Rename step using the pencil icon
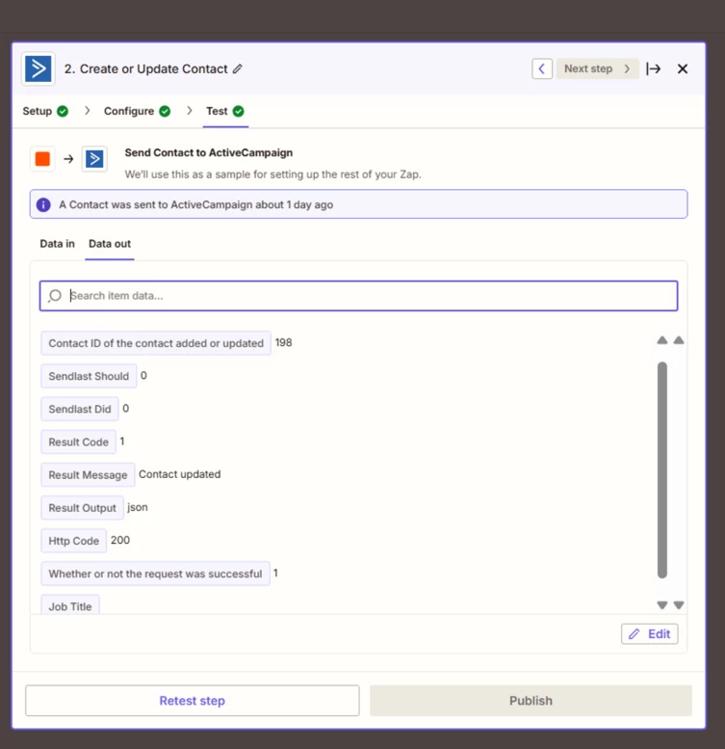725x749 pixels. (238, 68)
